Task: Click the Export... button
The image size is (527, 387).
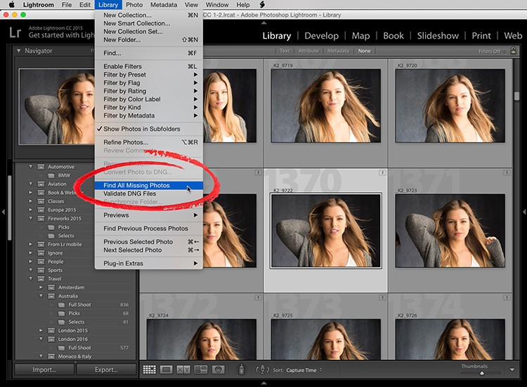Action: pos(106,369)
